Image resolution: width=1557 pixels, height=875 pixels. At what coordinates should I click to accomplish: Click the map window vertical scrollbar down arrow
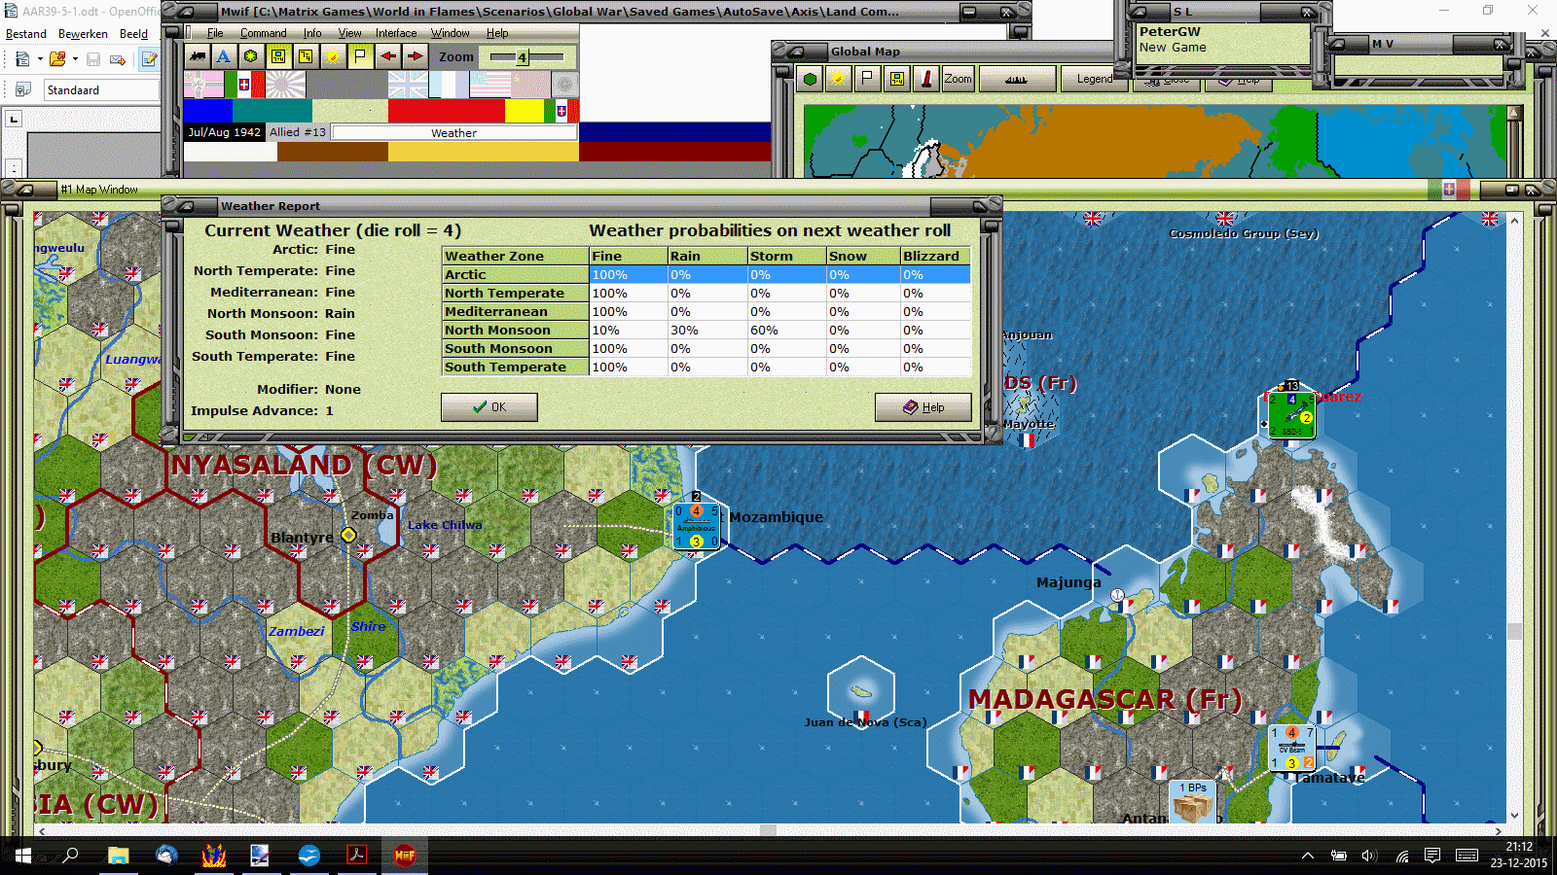tap(1514, 816)
